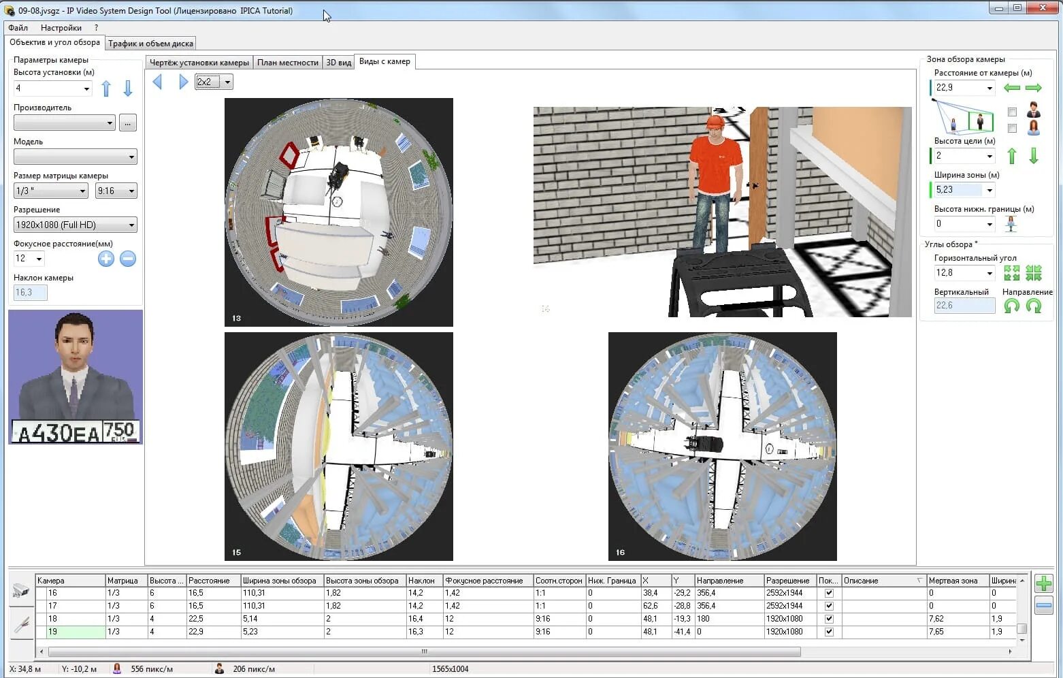Screen dimensions: 1063x678
Task: Click the camera tilt value field
Action: click(x=30, y=293)
